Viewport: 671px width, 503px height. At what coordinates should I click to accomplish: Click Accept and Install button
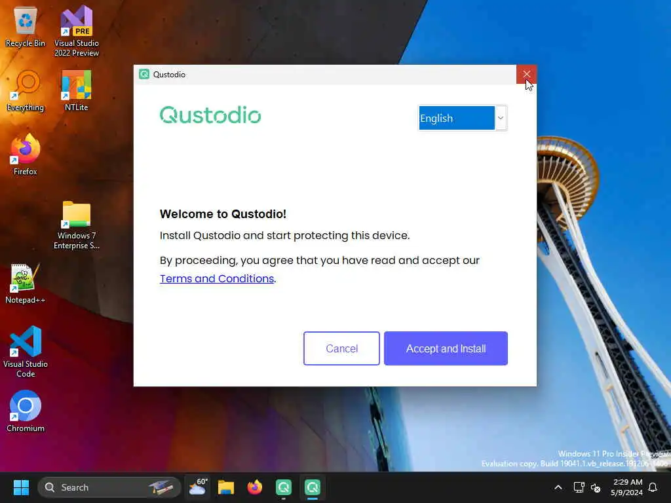[446, 348]
